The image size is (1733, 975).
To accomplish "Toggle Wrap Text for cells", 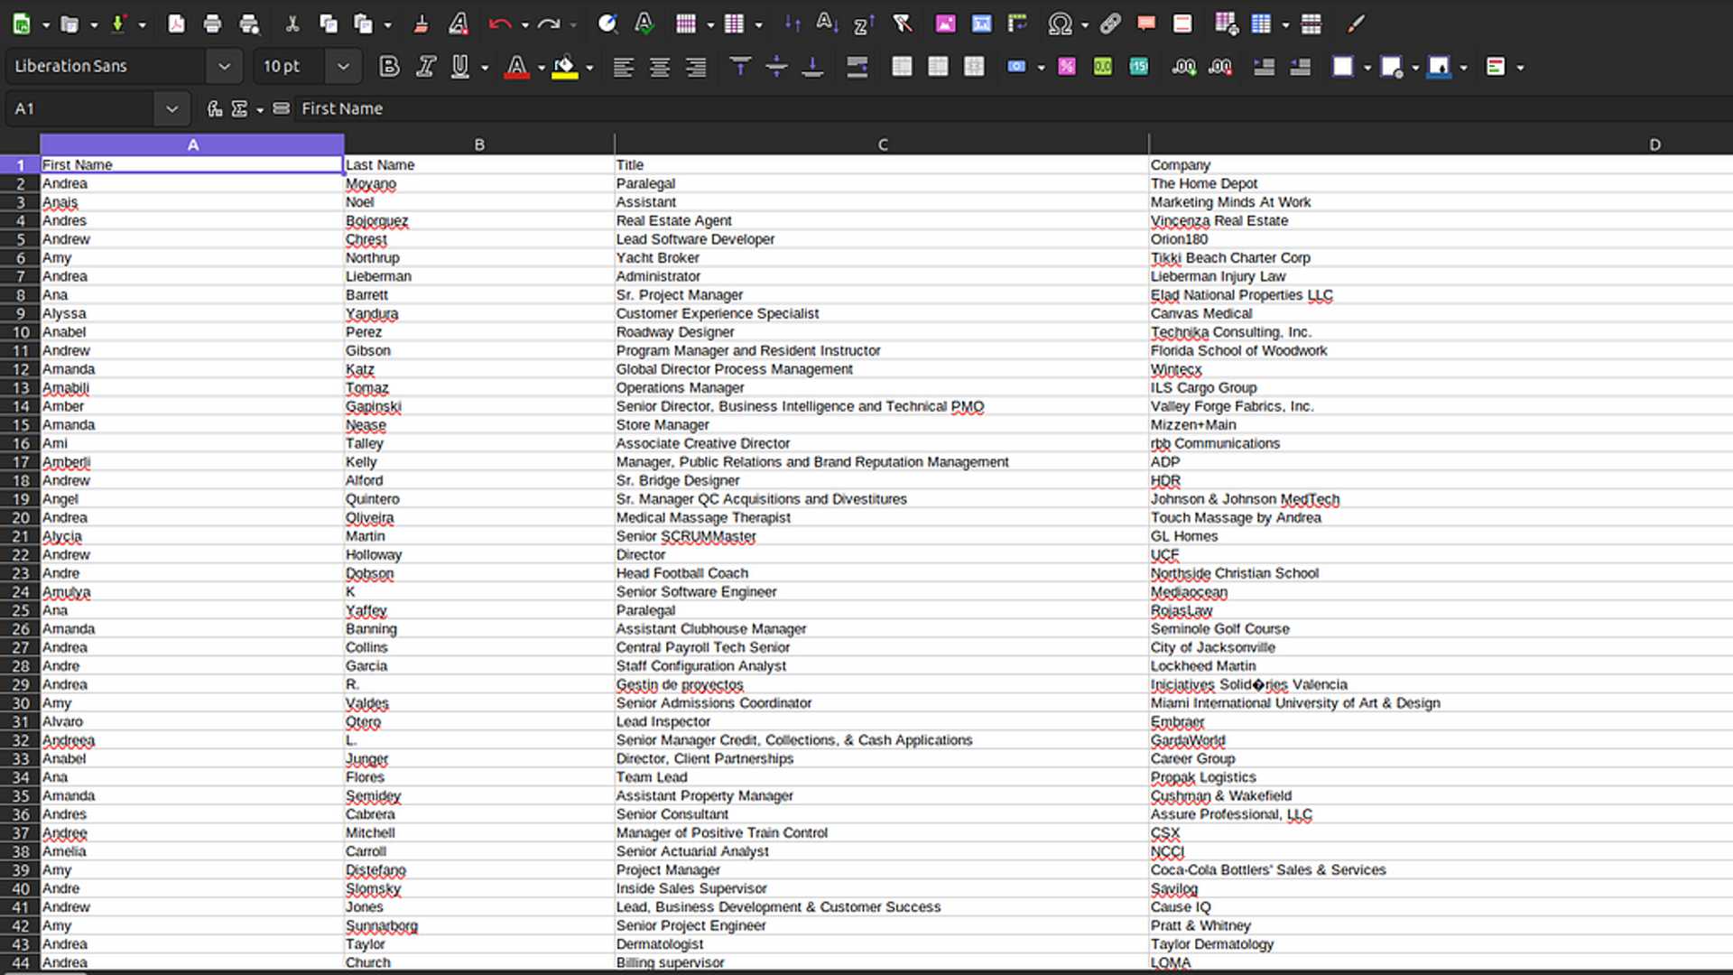I will pos(857,67).
